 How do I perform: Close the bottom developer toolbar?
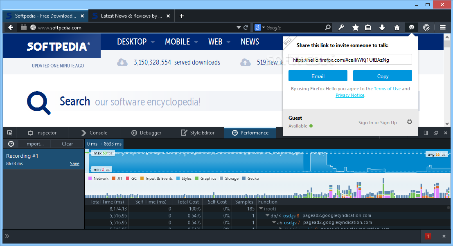[444, 236]
